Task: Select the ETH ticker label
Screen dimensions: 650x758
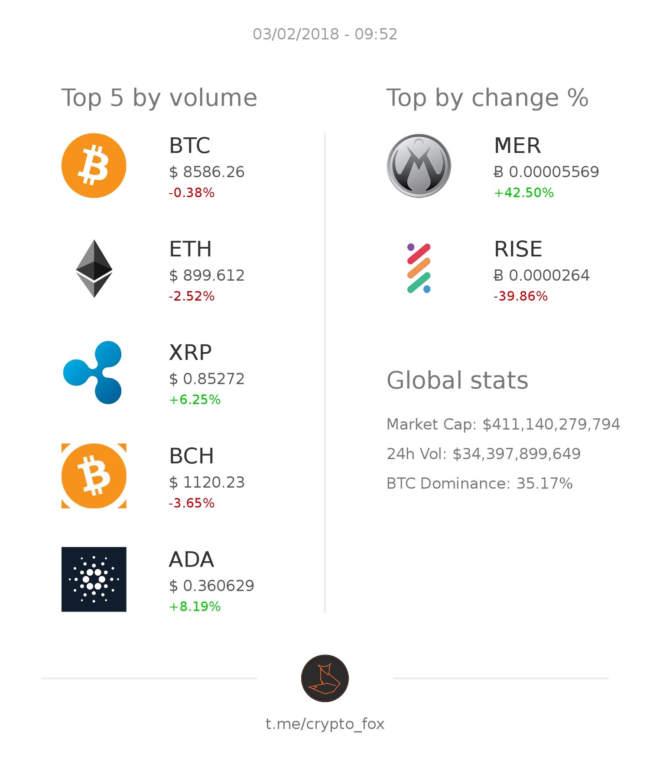Action: [x=190, y=249]
